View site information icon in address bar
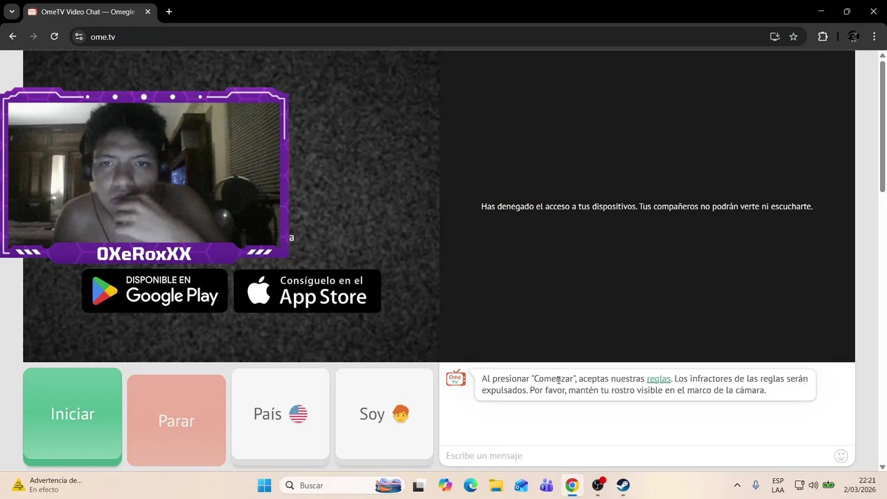This screenshot has height=499, width=887. pos(79,37)
